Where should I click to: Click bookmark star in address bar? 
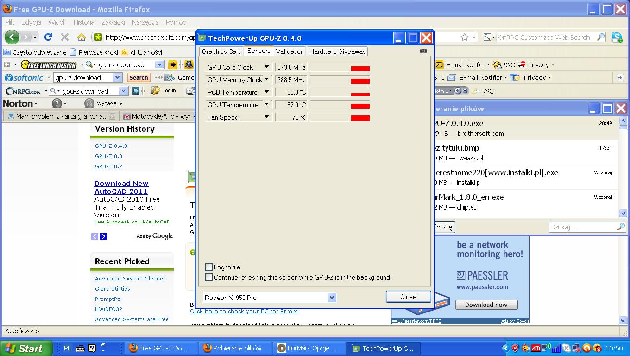pyautogui.click(x=465, y=37)
